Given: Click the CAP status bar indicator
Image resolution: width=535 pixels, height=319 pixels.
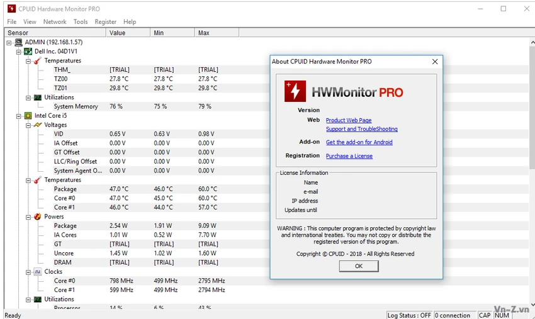Looking at the screenshot, I should 484,316.
